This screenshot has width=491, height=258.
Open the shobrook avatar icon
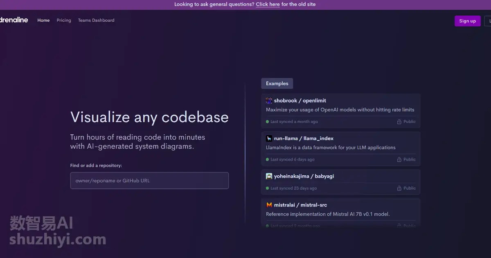(x=269, y=101)
